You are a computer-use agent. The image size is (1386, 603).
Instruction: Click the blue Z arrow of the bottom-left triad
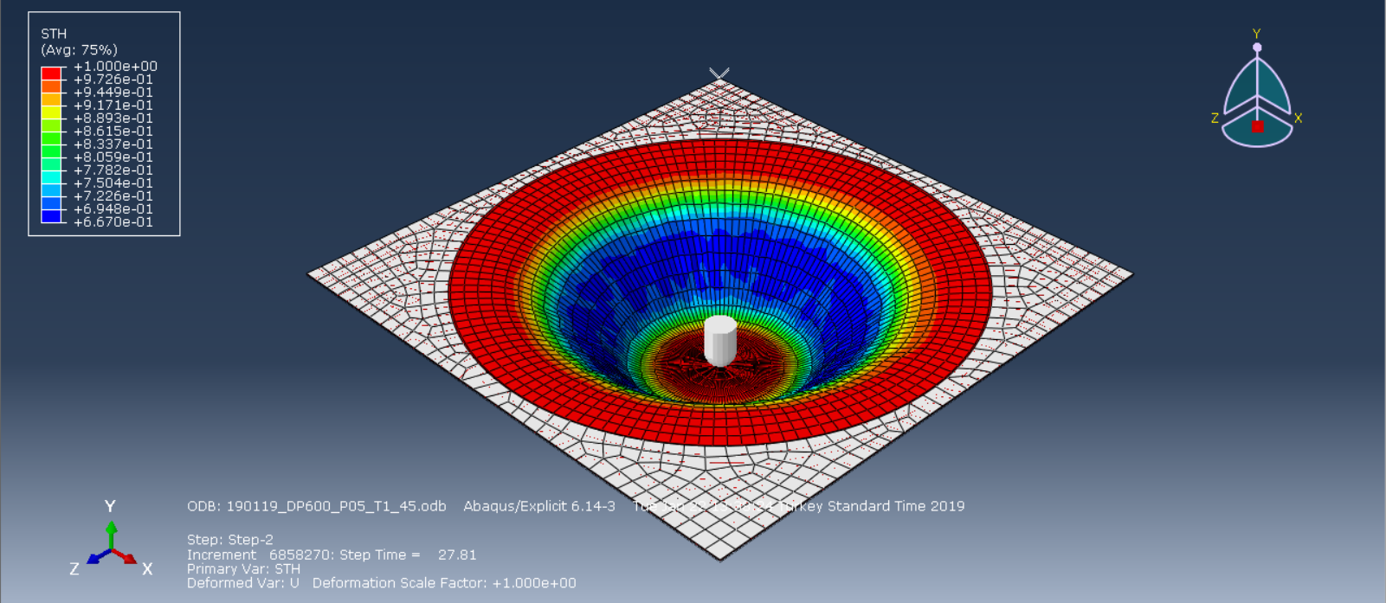[x=98, y=557]
